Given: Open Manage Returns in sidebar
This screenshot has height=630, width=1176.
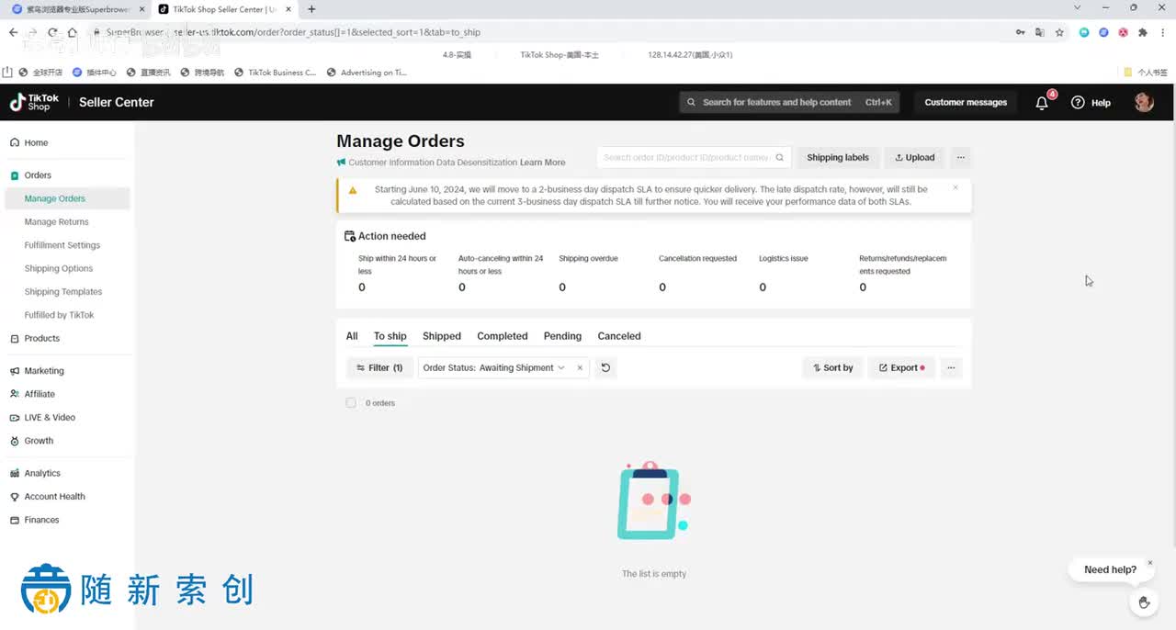Looking at the screenshot, I should coord(57,222).
